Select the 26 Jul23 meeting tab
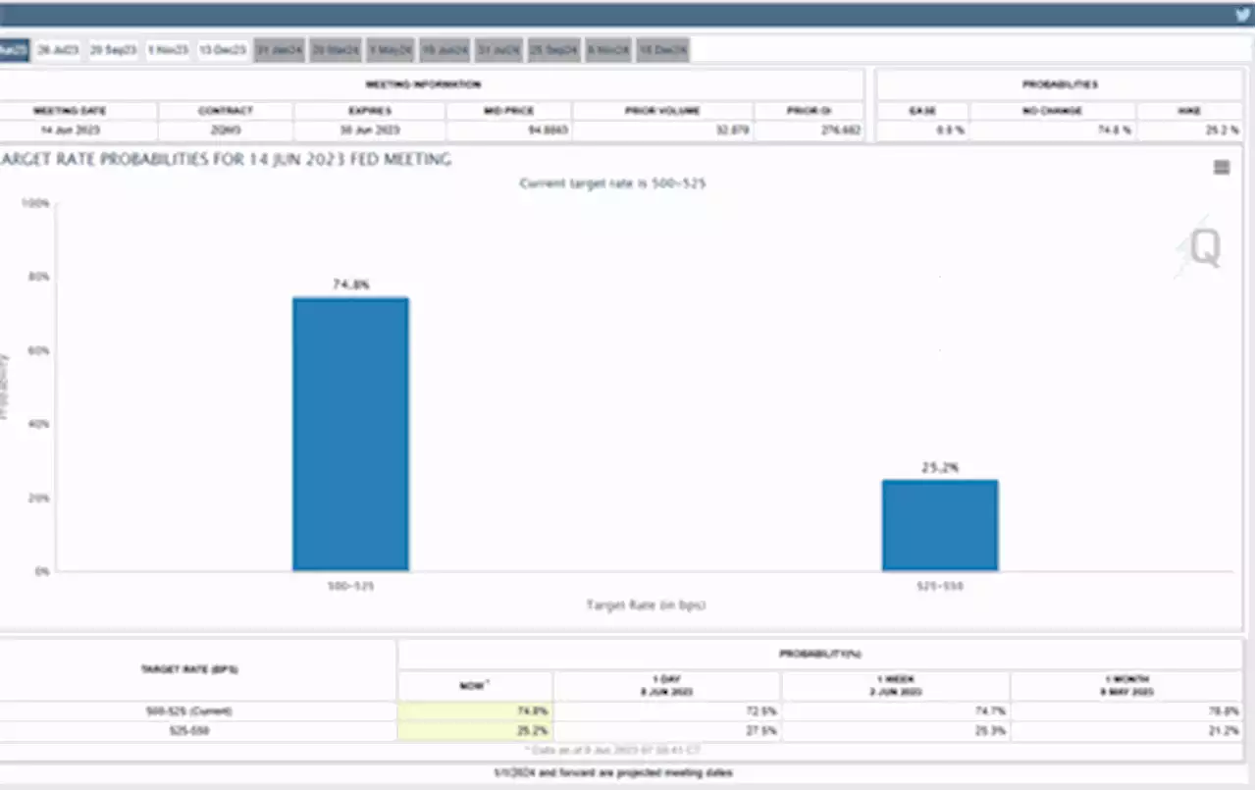Image resolution: width=1256 pixels, height=790 pixels. pyautogui.click(x=58, y=50)
